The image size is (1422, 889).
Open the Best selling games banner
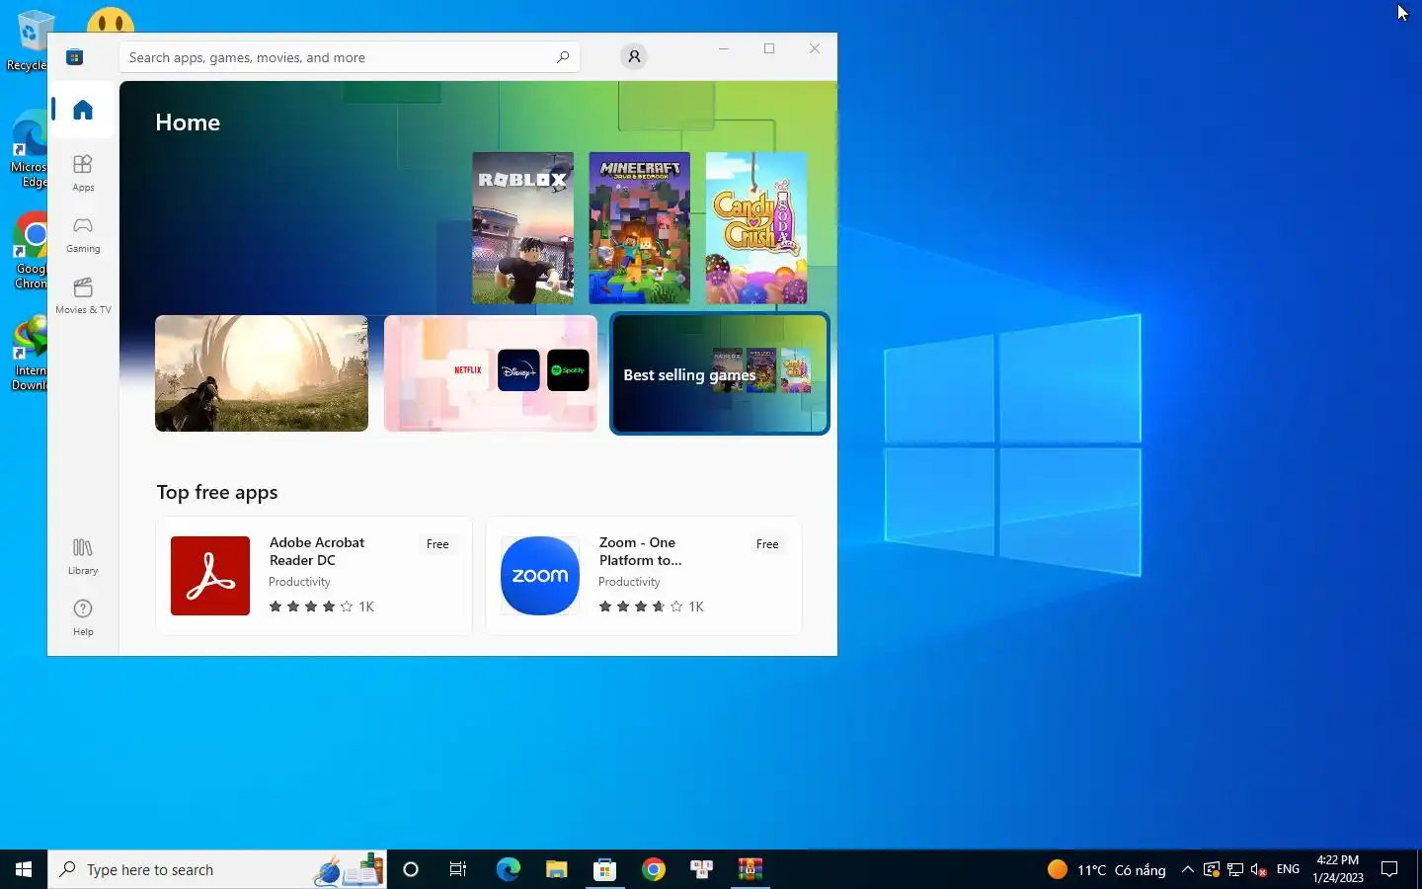coord(720,373)
